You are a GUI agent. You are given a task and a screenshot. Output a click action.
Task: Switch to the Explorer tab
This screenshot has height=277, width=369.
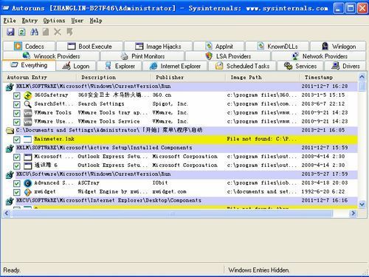[120, 66]
